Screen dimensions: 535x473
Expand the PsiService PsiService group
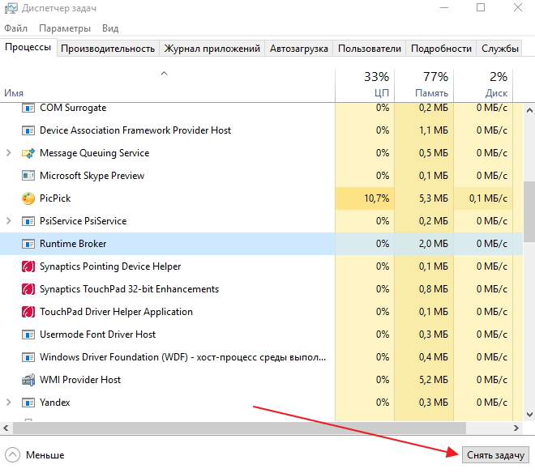click(9, 221)
